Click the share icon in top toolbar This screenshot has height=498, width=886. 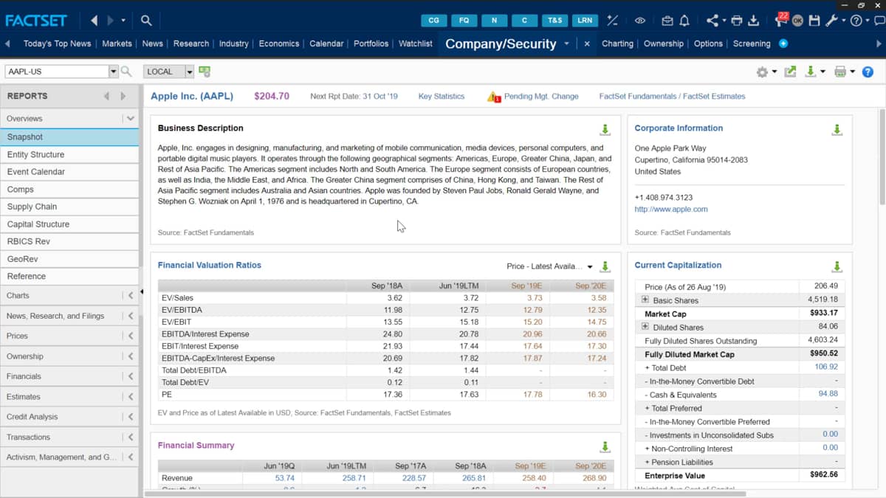pos(712,21)
